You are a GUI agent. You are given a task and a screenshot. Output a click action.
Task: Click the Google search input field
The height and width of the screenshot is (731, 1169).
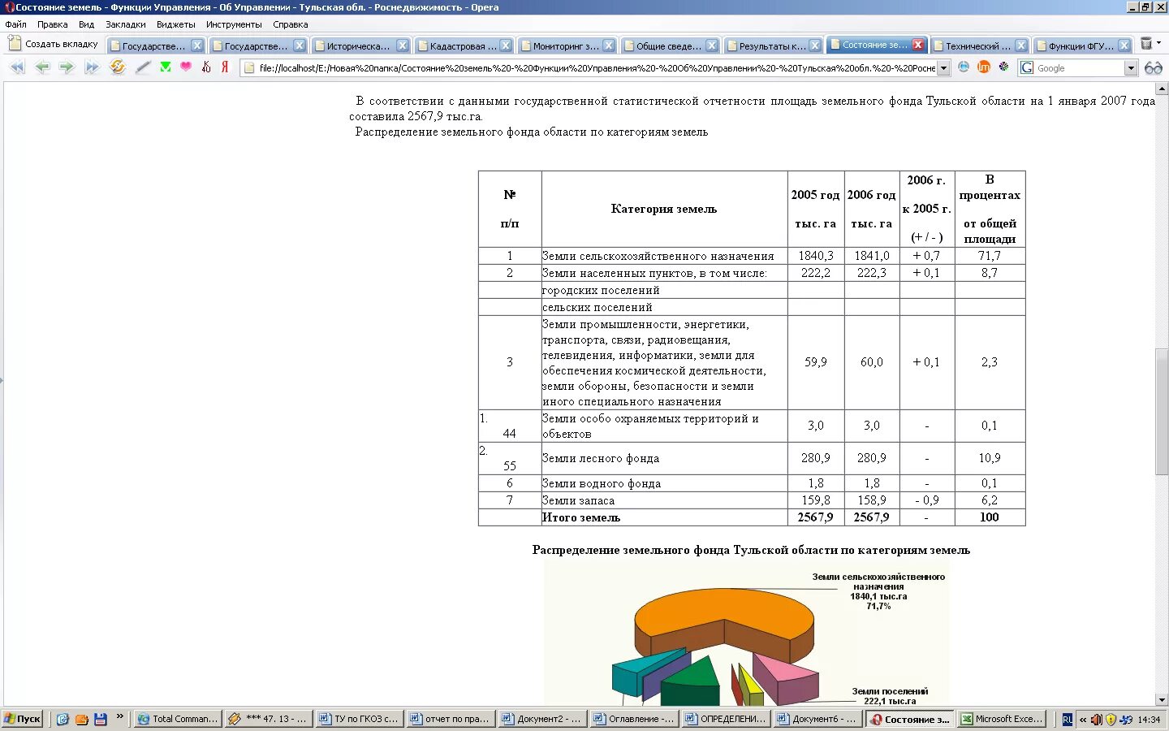1080,68
